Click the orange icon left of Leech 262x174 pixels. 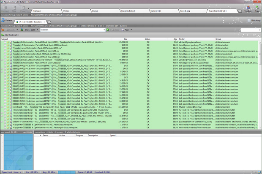point(3,30)
